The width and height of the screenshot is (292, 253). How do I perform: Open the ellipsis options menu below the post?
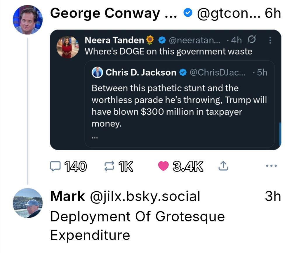click(x=271, y=165)
